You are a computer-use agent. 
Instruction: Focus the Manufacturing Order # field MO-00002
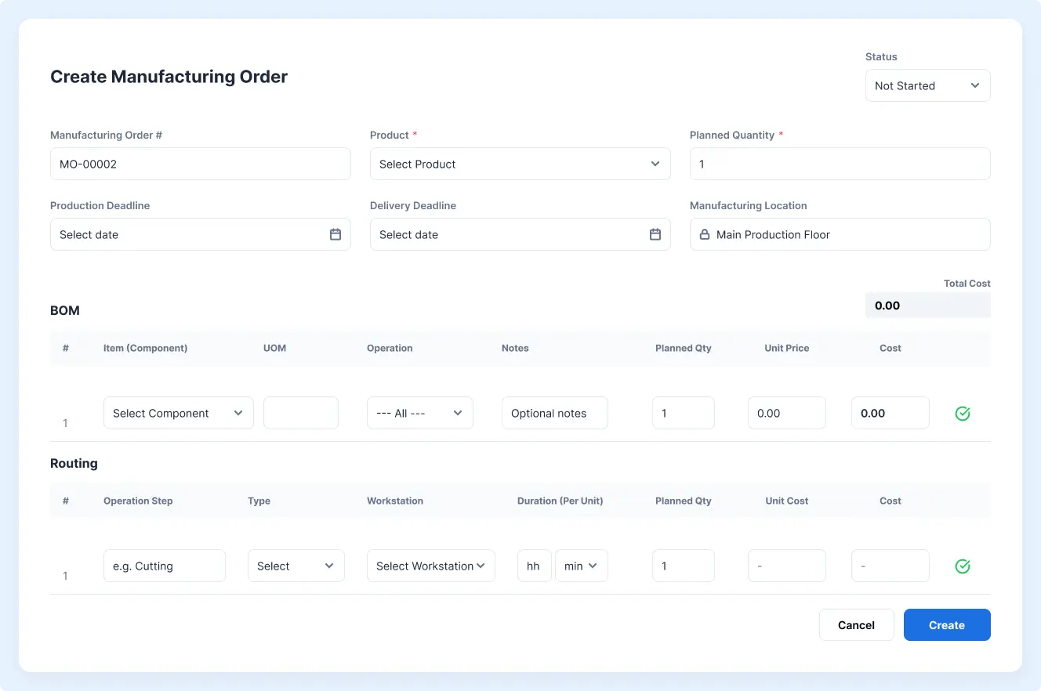point(201,164)
